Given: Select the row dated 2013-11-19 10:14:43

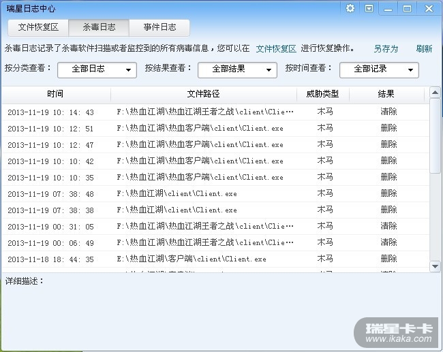Looking at the screenshot, I should pyautogui.click(x=215, y=112).
